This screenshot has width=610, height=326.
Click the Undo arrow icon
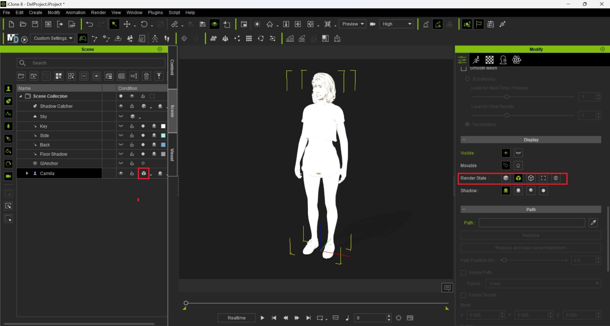(x=89, y=24)
